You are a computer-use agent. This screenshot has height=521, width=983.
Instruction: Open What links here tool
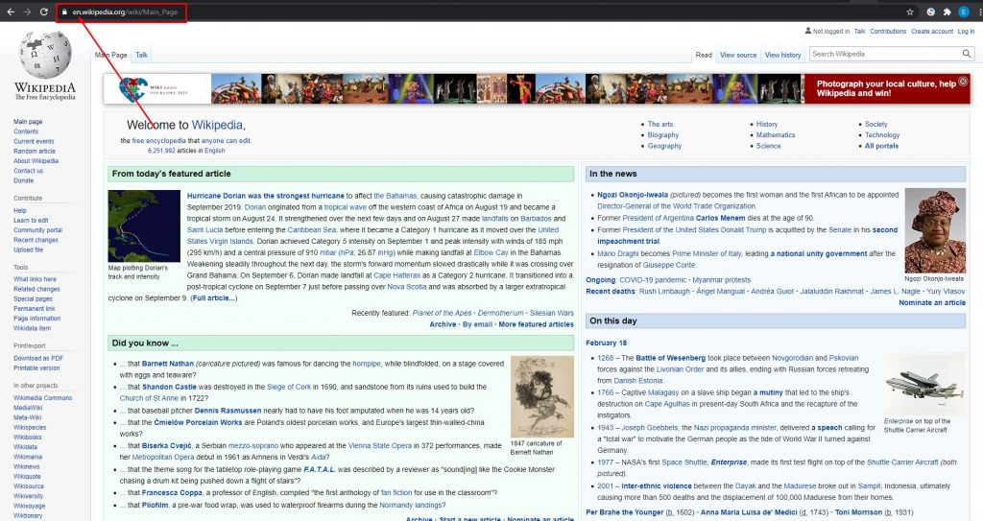(x=36, y=279)
